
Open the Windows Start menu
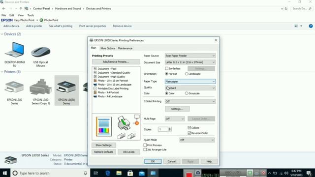[x=5, y=173]
